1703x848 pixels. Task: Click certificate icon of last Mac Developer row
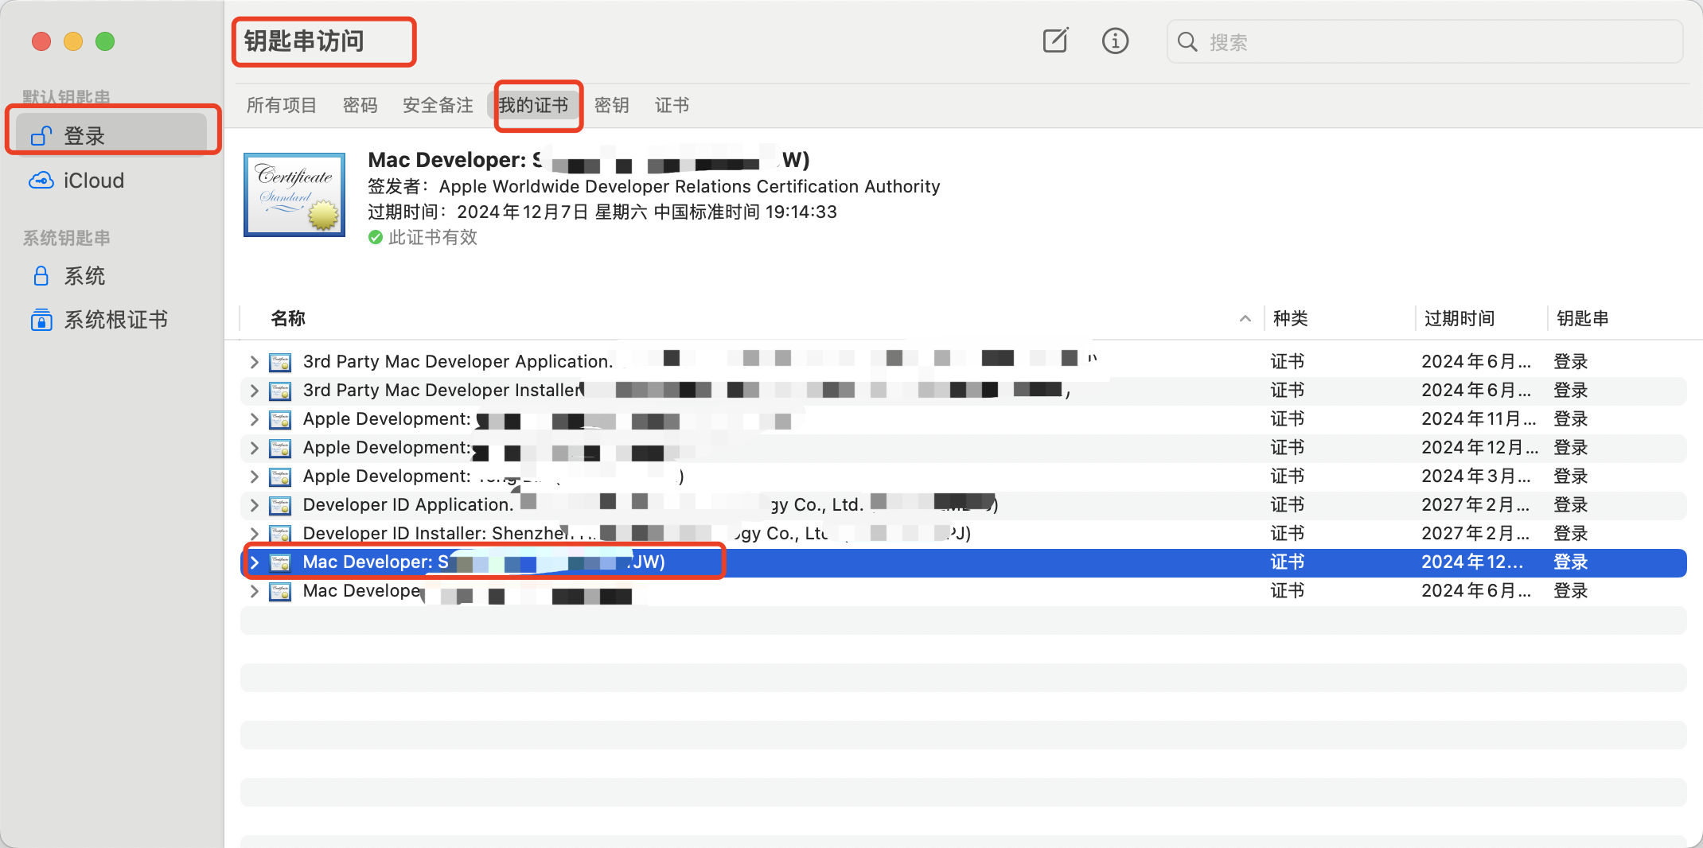(x=280, y=591)
